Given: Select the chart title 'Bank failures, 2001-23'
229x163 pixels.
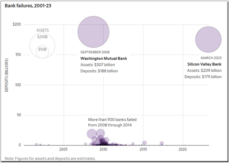Looking at the screenshot, I should tap(28, 6).
